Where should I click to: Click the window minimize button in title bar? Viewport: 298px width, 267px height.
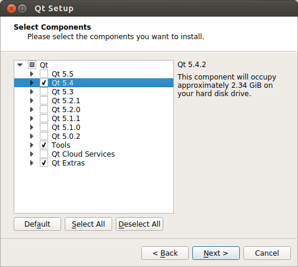pos(22,8)
